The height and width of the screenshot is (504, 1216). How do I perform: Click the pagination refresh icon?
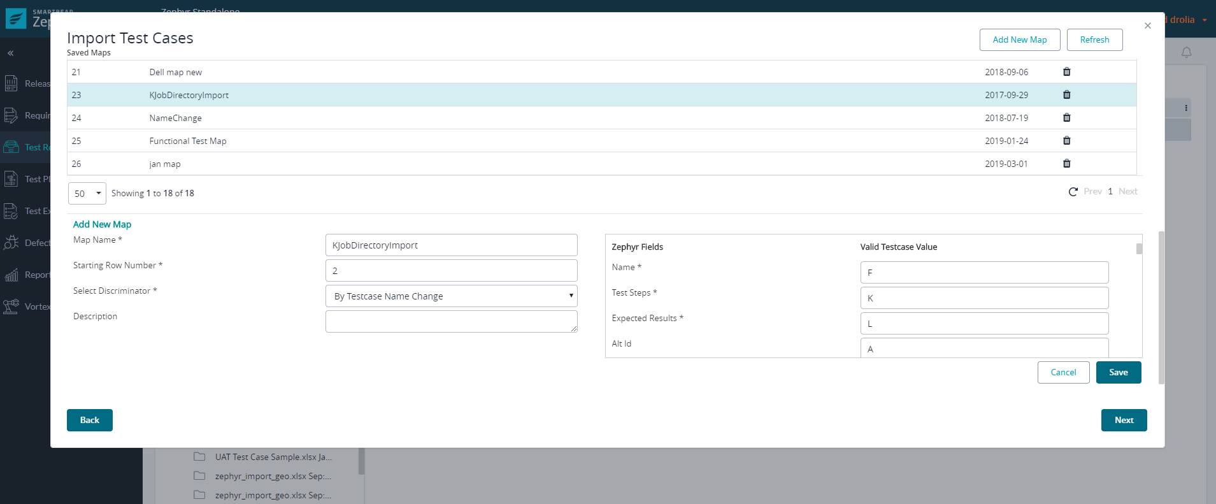coord(1073,192)
